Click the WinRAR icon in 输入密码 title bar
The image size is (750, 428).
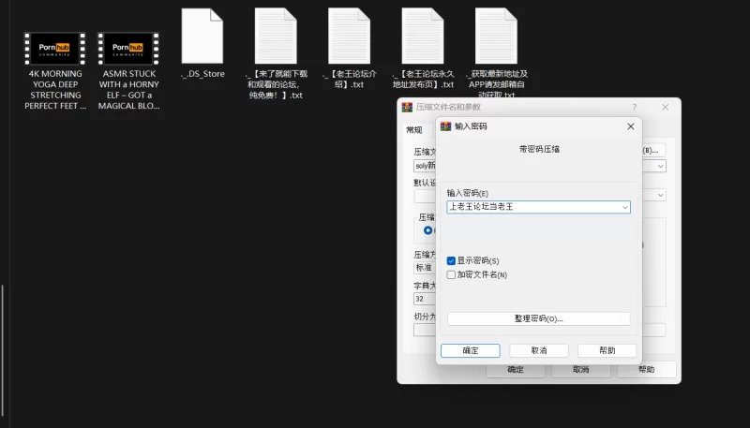[x=446, y=126]
